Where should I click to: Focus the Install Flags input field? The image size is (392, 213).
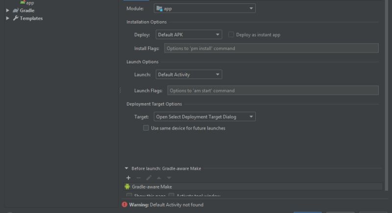(271, 48)
